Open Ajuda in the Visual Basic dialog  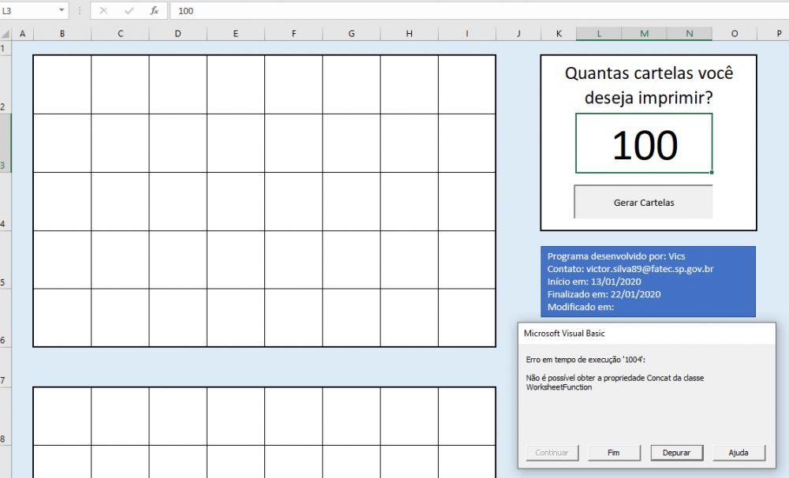pos(739,453)
